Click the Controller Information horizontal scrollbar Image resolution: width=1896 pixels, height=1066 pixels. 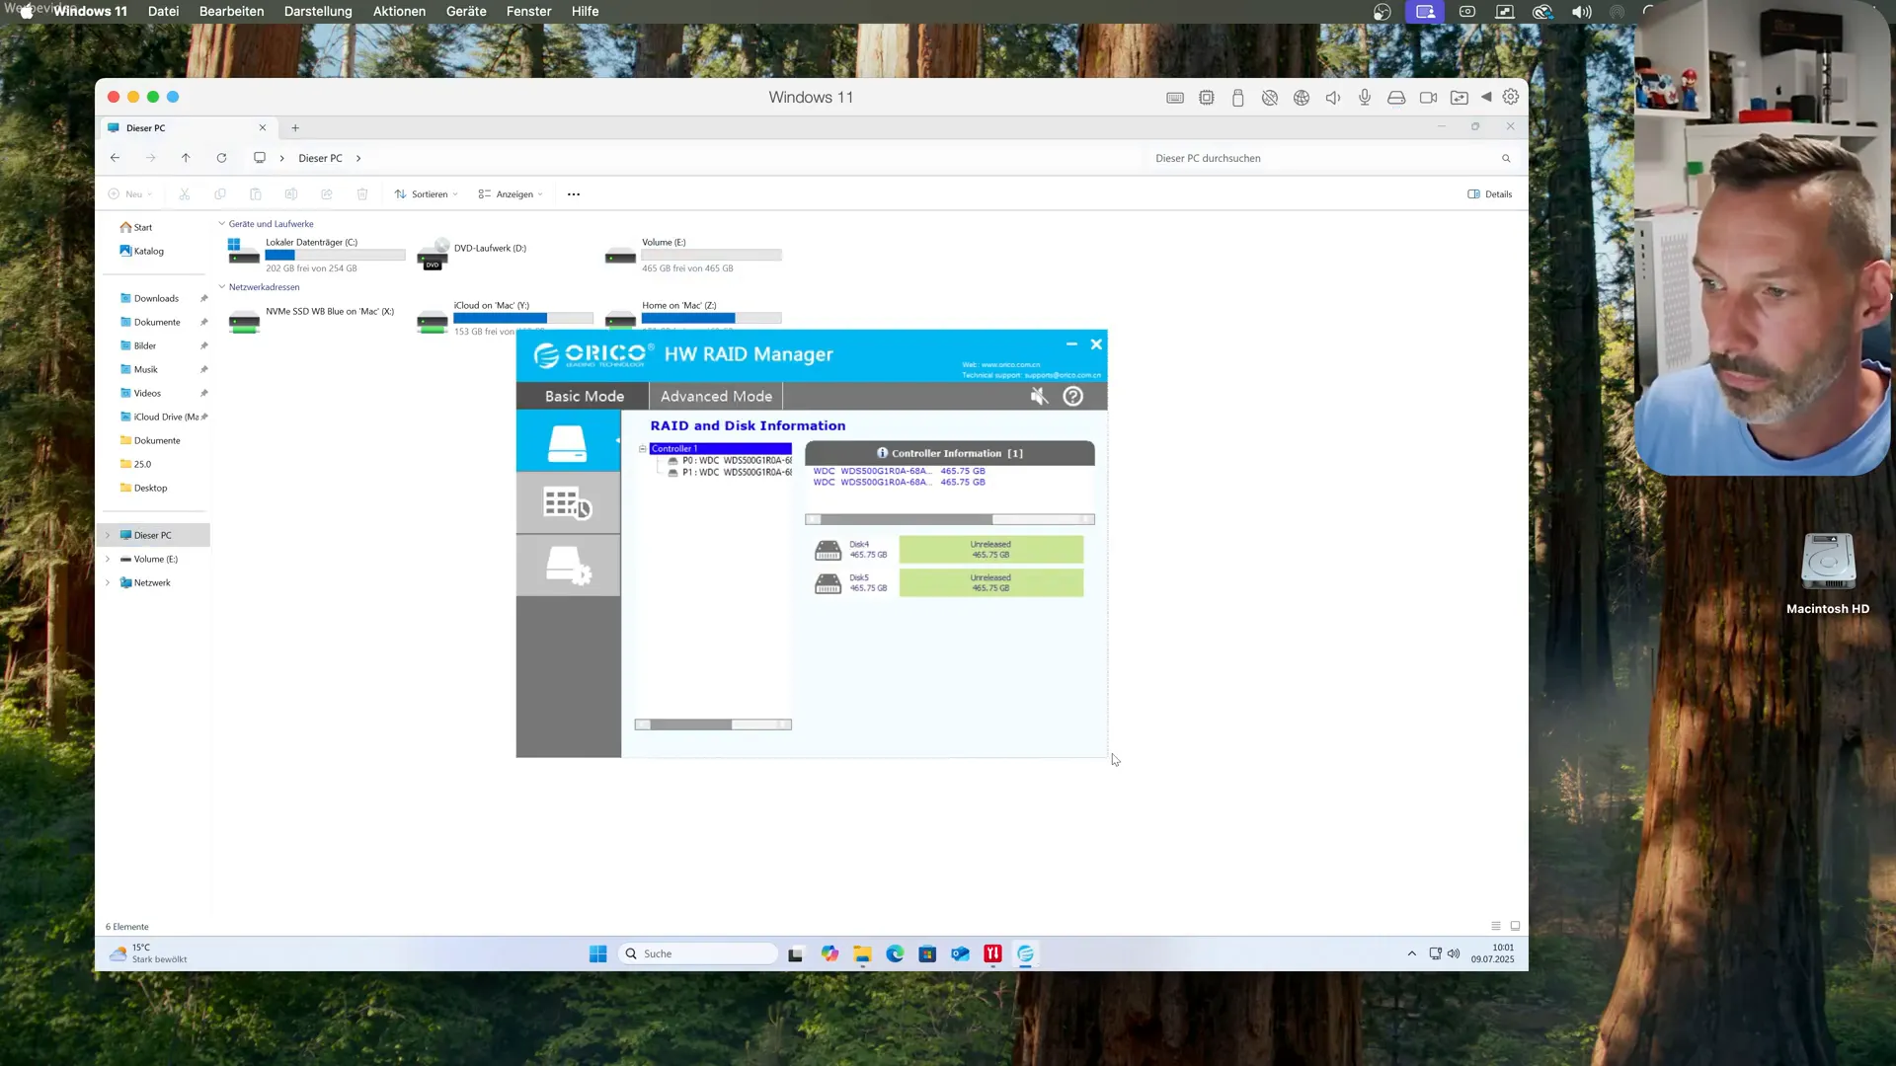click(x=950, y=519)
